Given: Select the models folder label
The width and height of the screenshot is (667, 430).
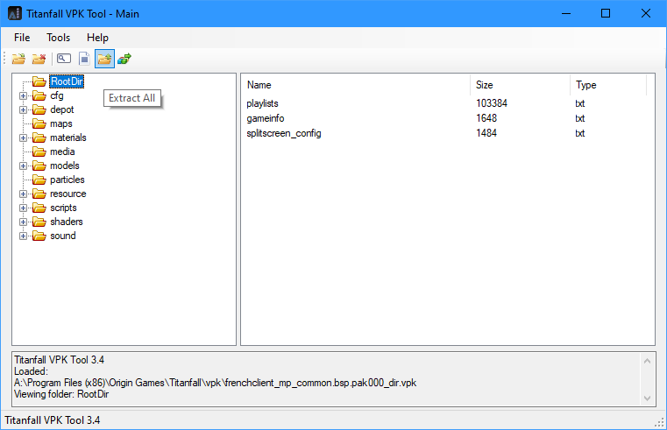Looking at the screenshot, I should [x=65, y=166].
